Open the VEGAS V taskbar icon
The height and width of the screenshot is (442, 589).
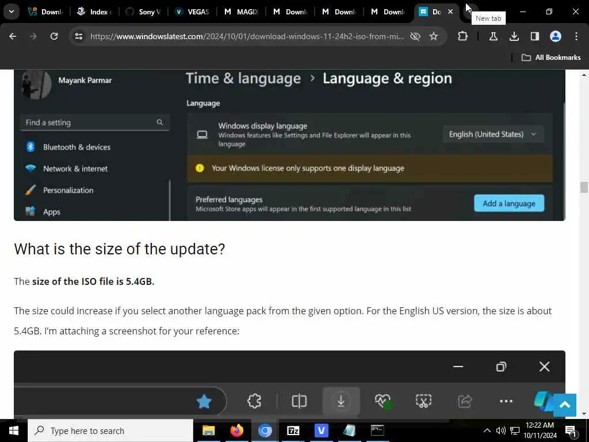[x=321, y=430]
